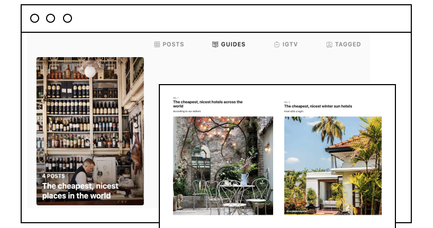This screenshot has width=433, height=228.
Task: Click the Guides book icon
Action: tap(215, 44)
